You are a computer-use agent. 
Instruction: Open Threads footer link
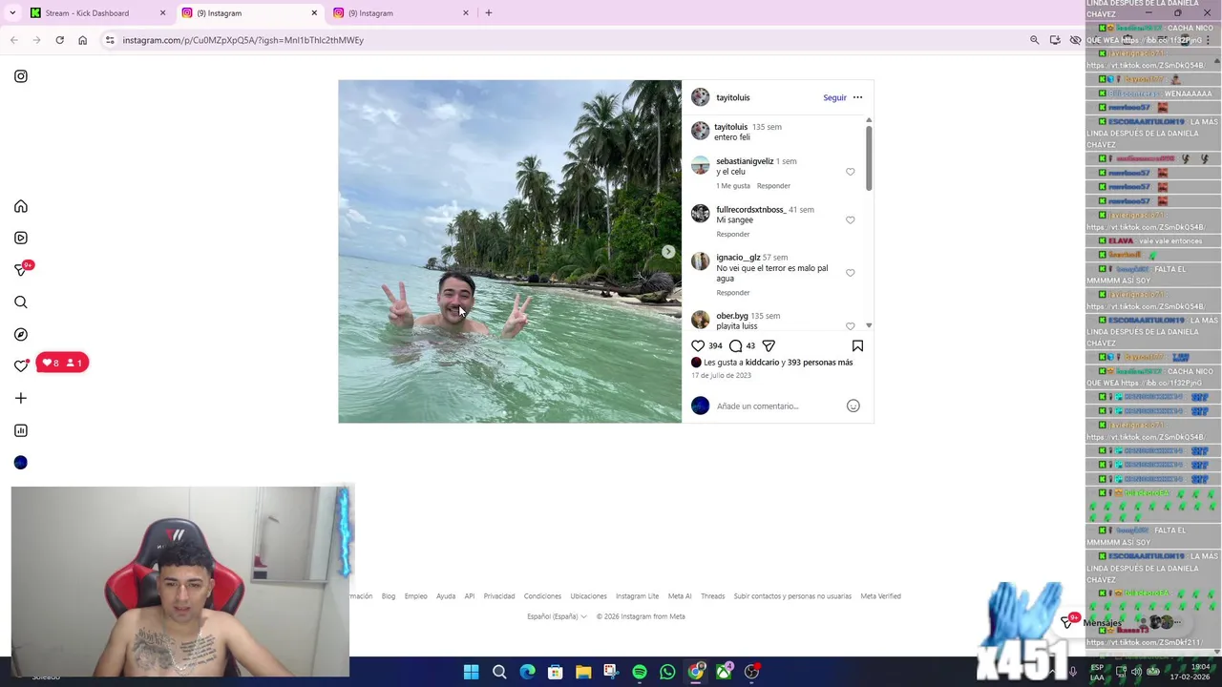(x=713, y=596)
